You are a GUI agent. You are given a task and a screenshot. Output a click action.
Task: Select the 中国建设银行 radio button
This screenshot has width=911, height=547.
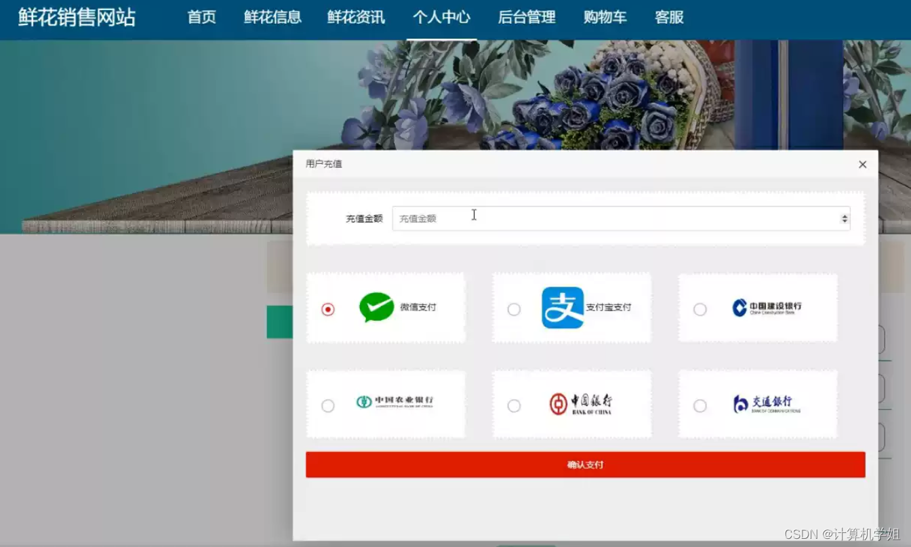tap(700, 309)
